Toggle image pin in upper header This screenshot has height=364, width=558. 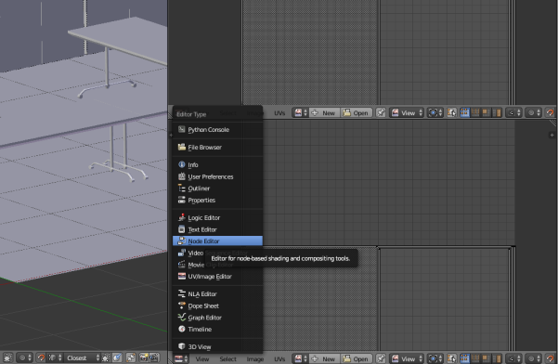381,112
